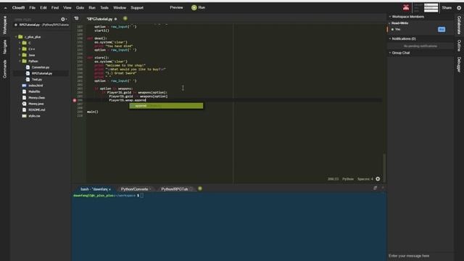Add new console tab with plus icon
Viewport: 464px width, 261px height.
pos(200,188)
